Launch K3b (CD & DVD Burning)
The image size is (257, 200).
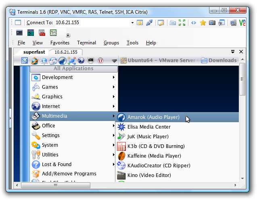coord(178,146)
